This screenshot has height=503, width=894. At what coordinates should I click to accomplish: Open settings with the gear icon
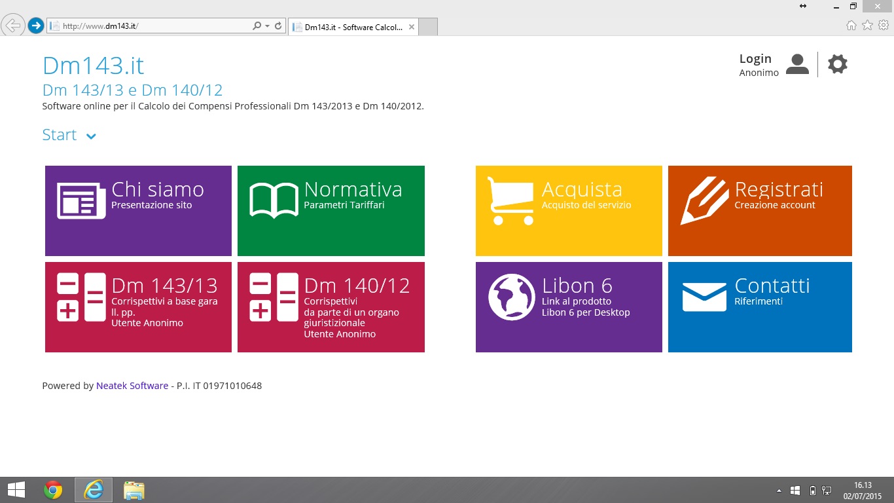coord(838,64)
